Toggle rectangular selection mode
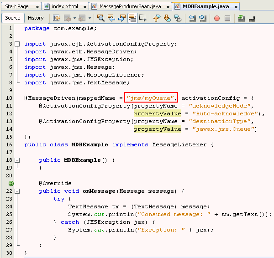 click(x=143, y=18)
